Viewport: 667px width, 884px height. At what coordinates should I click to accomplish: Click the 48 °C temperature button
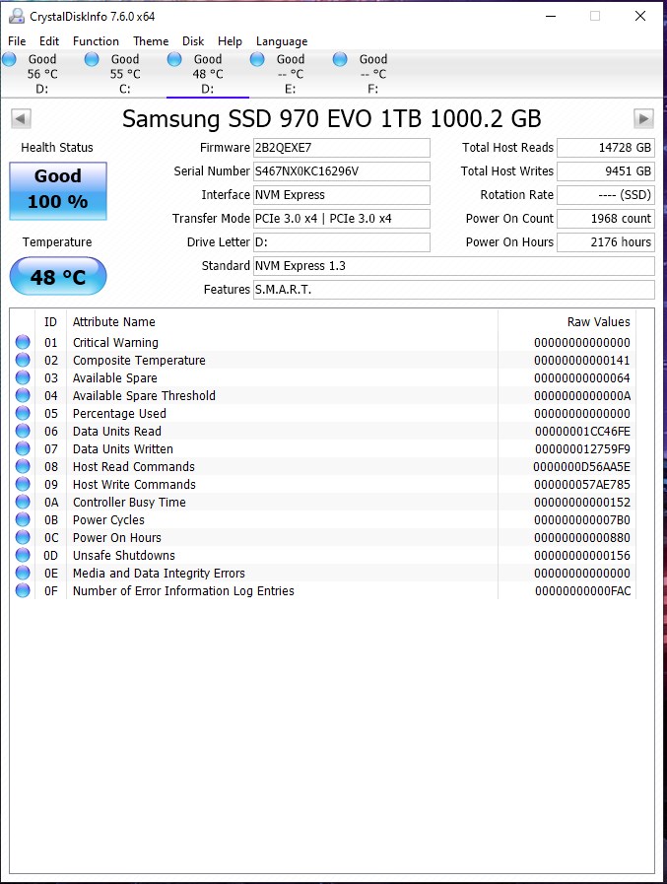58,276
